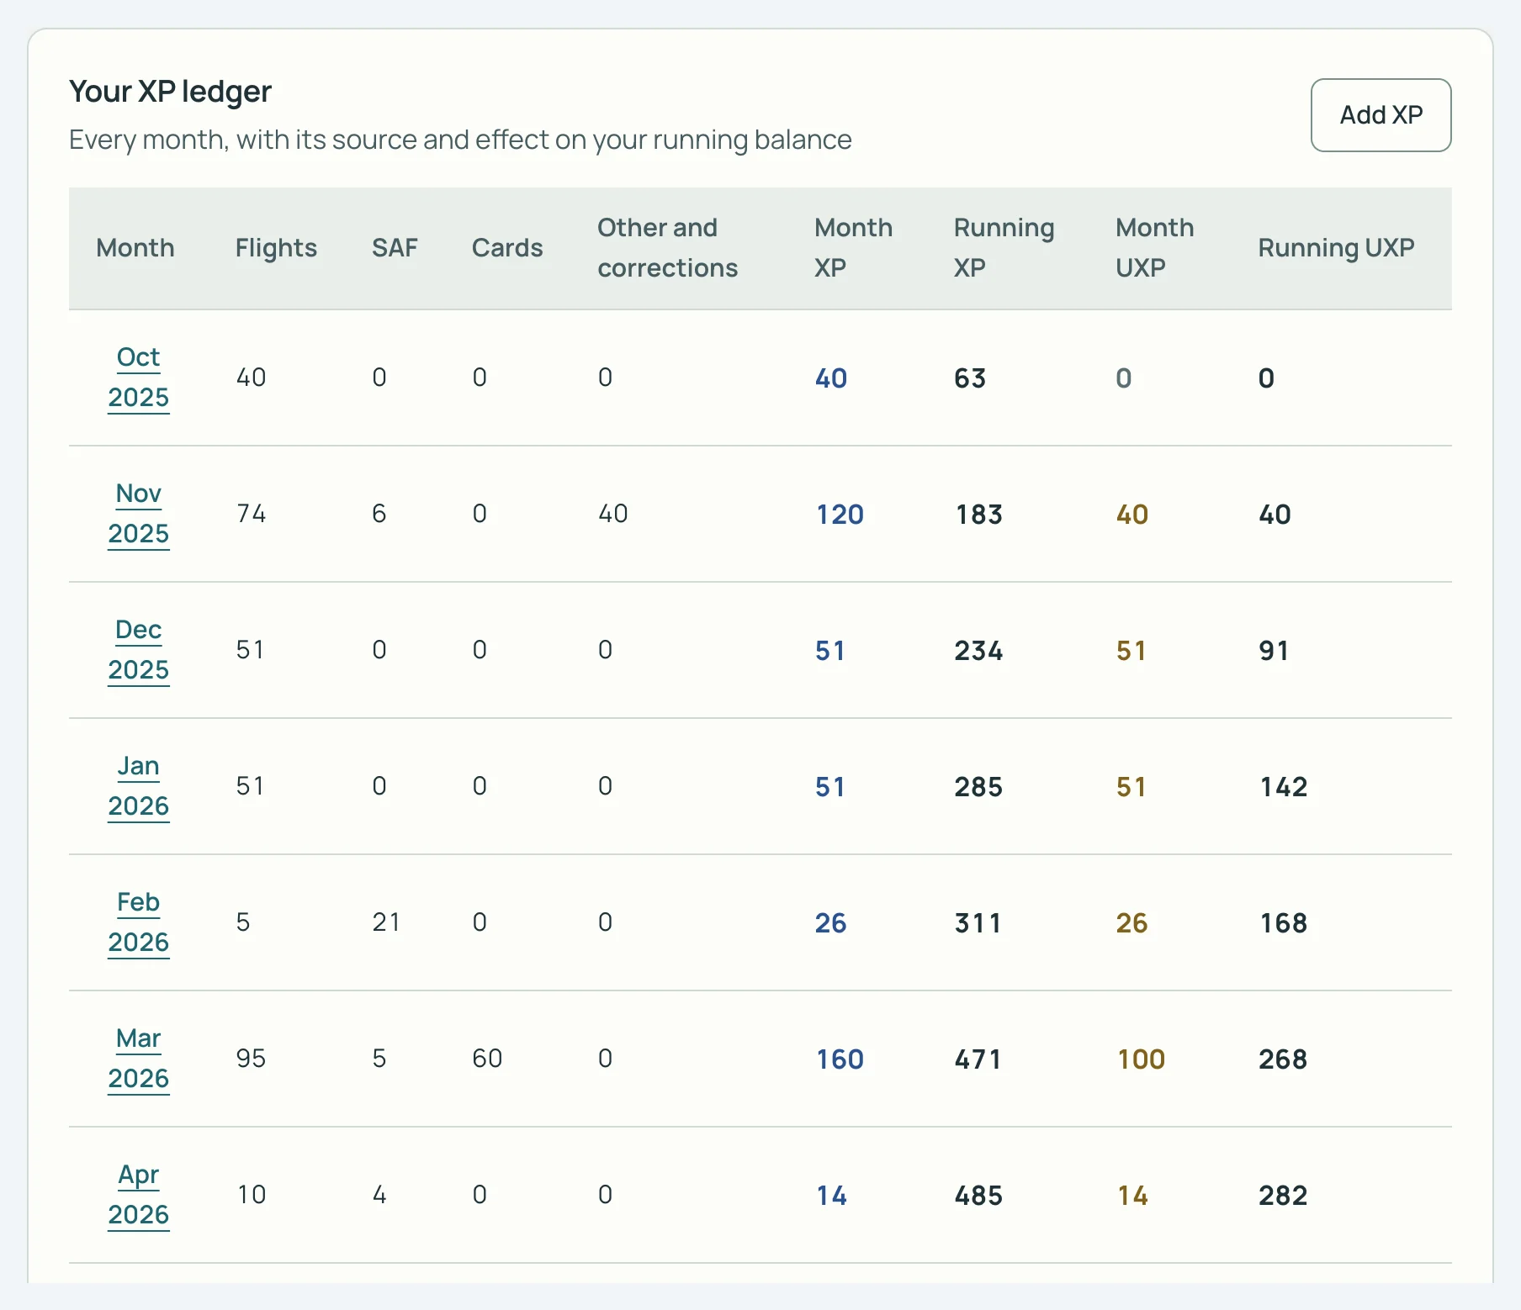Select Running XP value 471

tap(978, 1059)
